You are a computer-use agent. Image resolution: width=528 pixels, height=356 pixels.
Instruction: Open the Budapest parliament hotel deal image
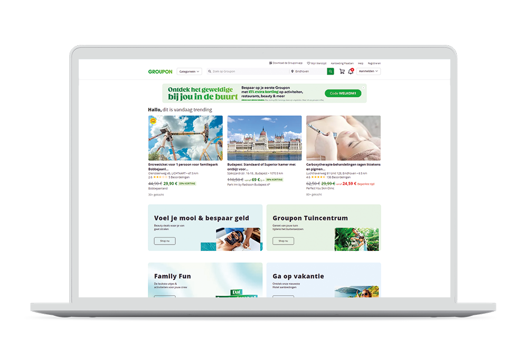point(265,138)
